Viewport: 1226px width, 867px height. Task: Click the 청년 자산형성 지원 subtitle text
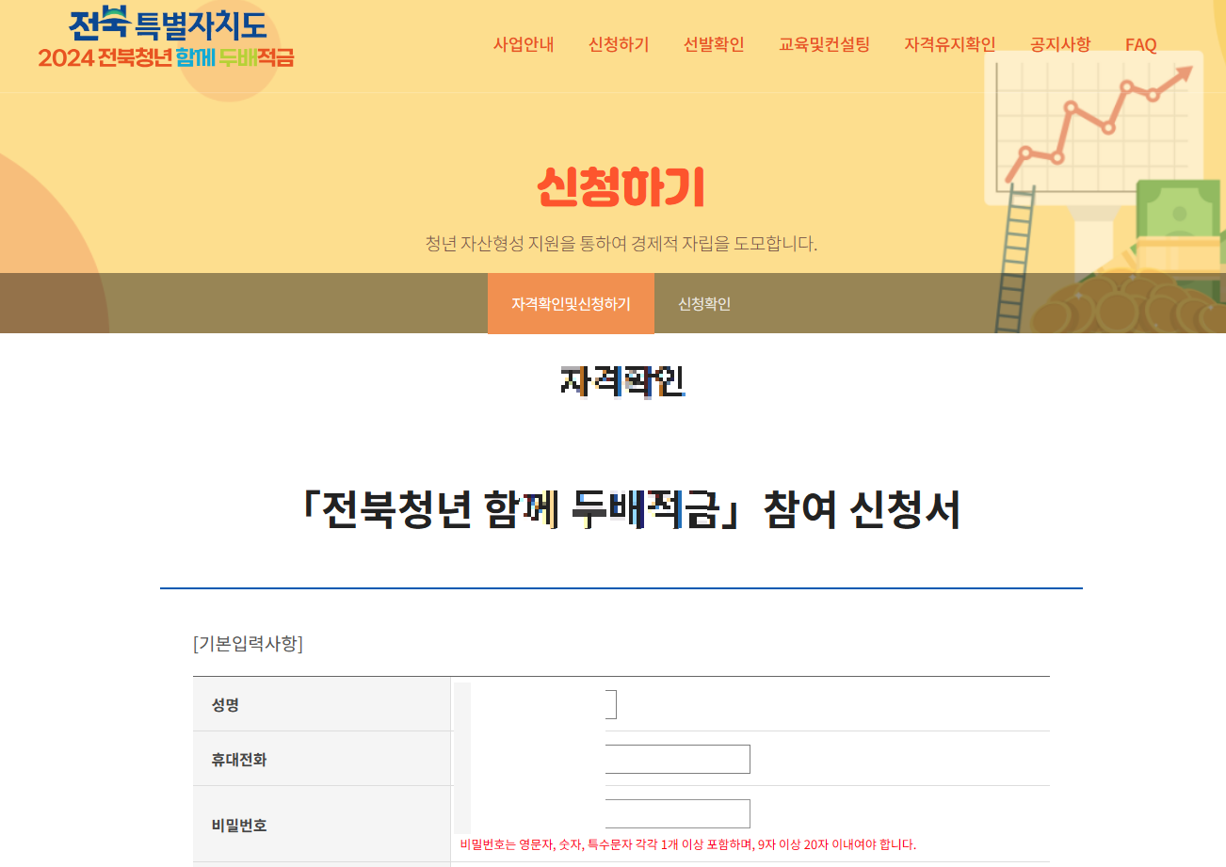(x=621, y=244)
